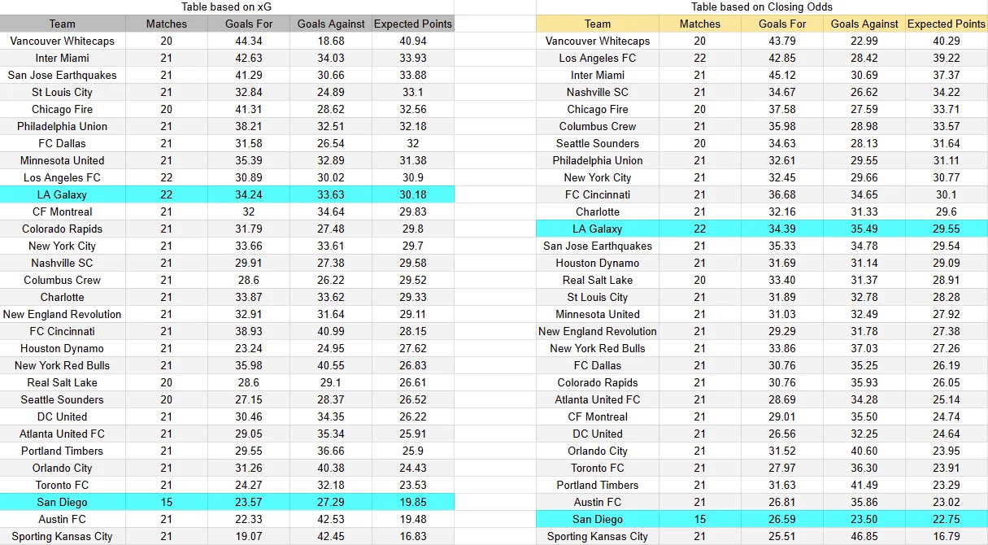Click the yellow 'Team' header in odds table
The height and width of the screenshot is (545, 988).
pyautogui.click(x=598, y=24)
